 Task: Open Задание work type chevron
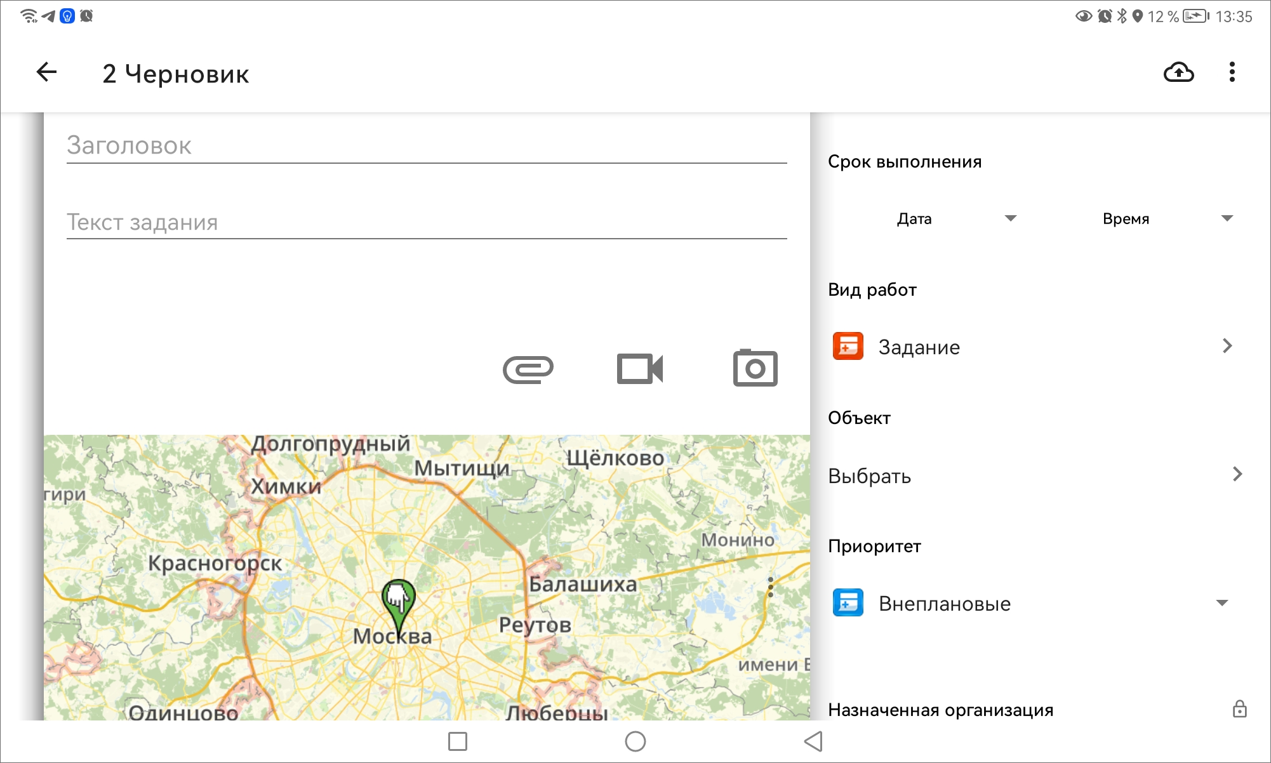pos(1227,346)
